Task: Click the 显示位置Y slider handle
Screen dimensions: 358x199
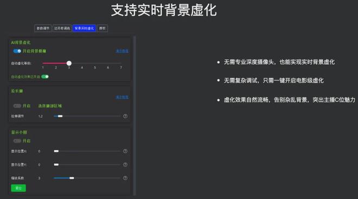Action: tap(56, 164)
